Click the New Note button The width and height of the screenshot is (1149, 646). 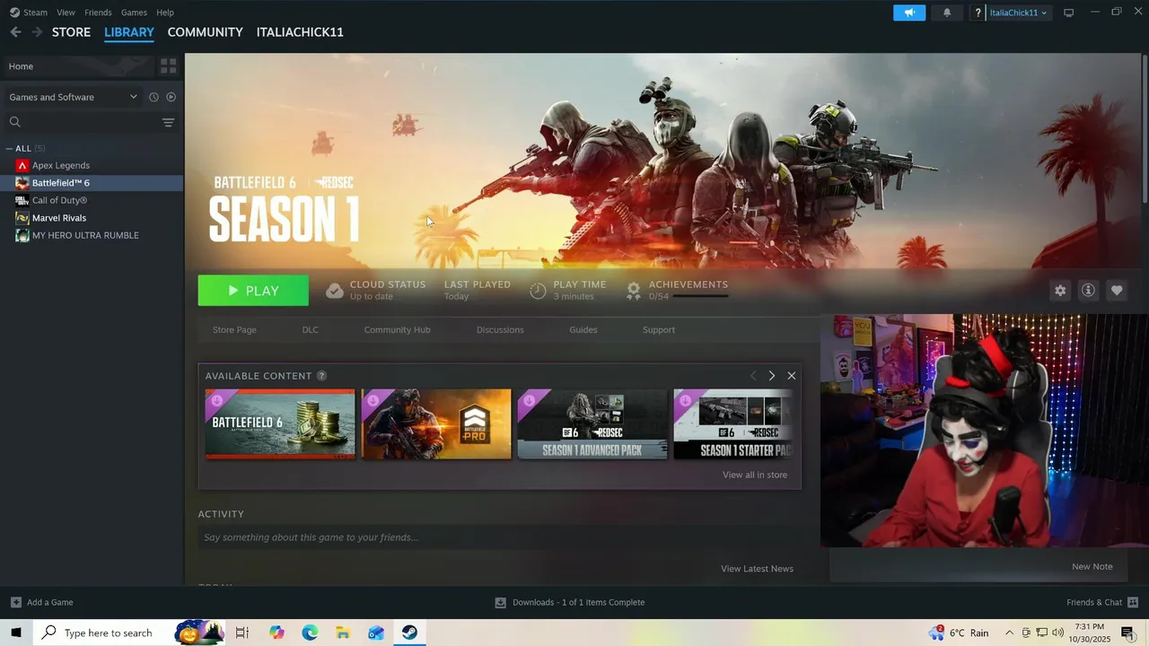pyautogui.click(x=1092, y=566)
